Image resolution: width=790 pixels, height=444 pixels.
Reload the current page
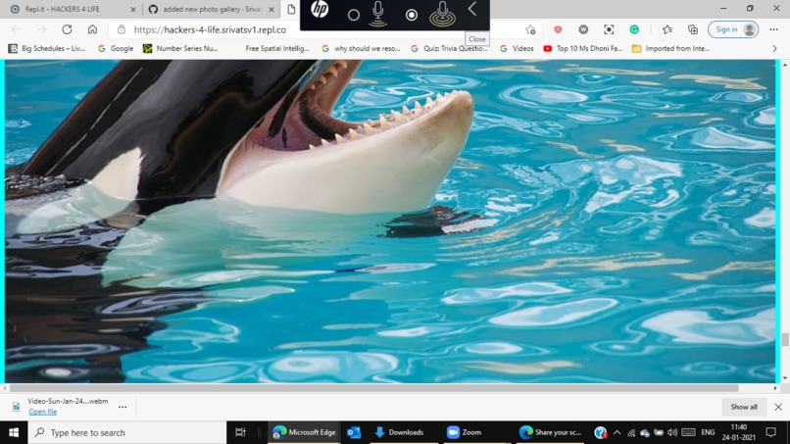pyautogui.click(x=67, y=29)
